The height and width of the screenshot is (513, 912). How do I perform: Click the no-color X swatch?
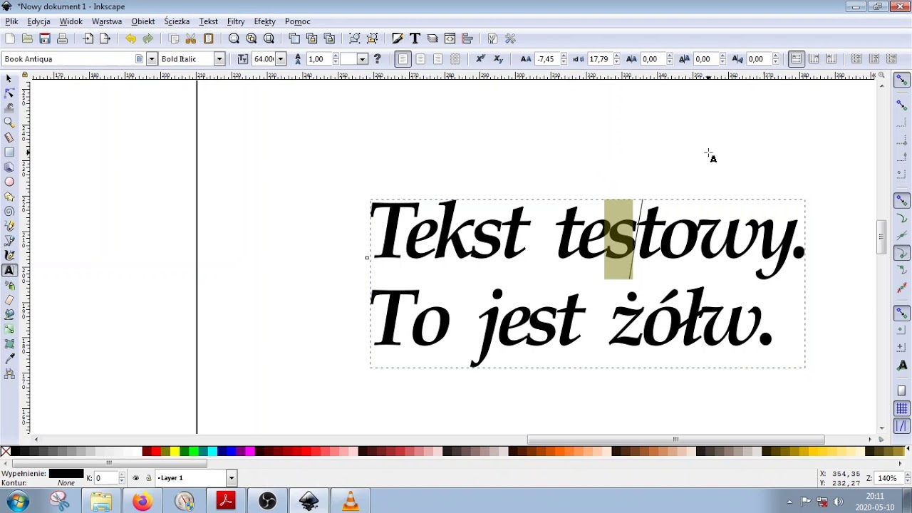tap(6, 451)
